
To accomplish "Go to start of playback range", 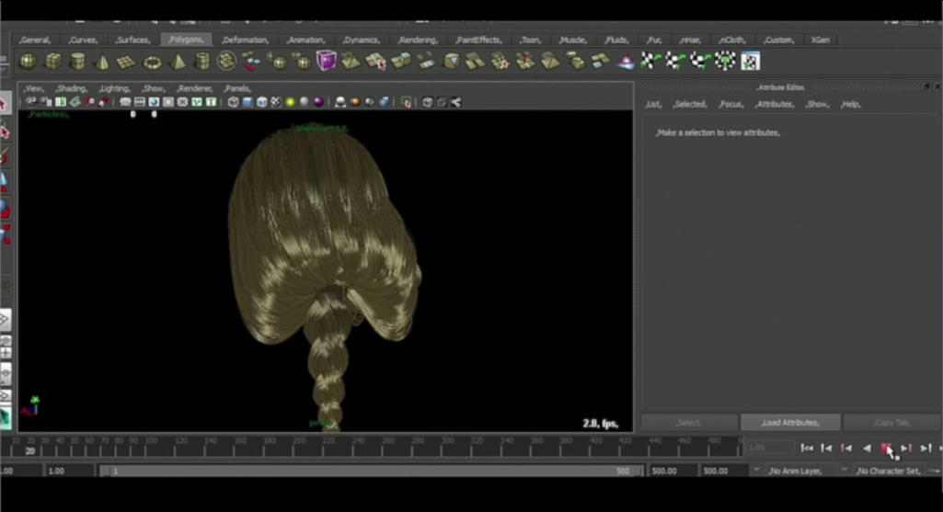I will (x=807, y=448).
